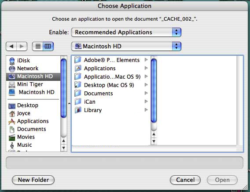Click the Applications icon in sidebar
Image resolution: width=250 pixels, height=192 pixels.
point(12,121)
